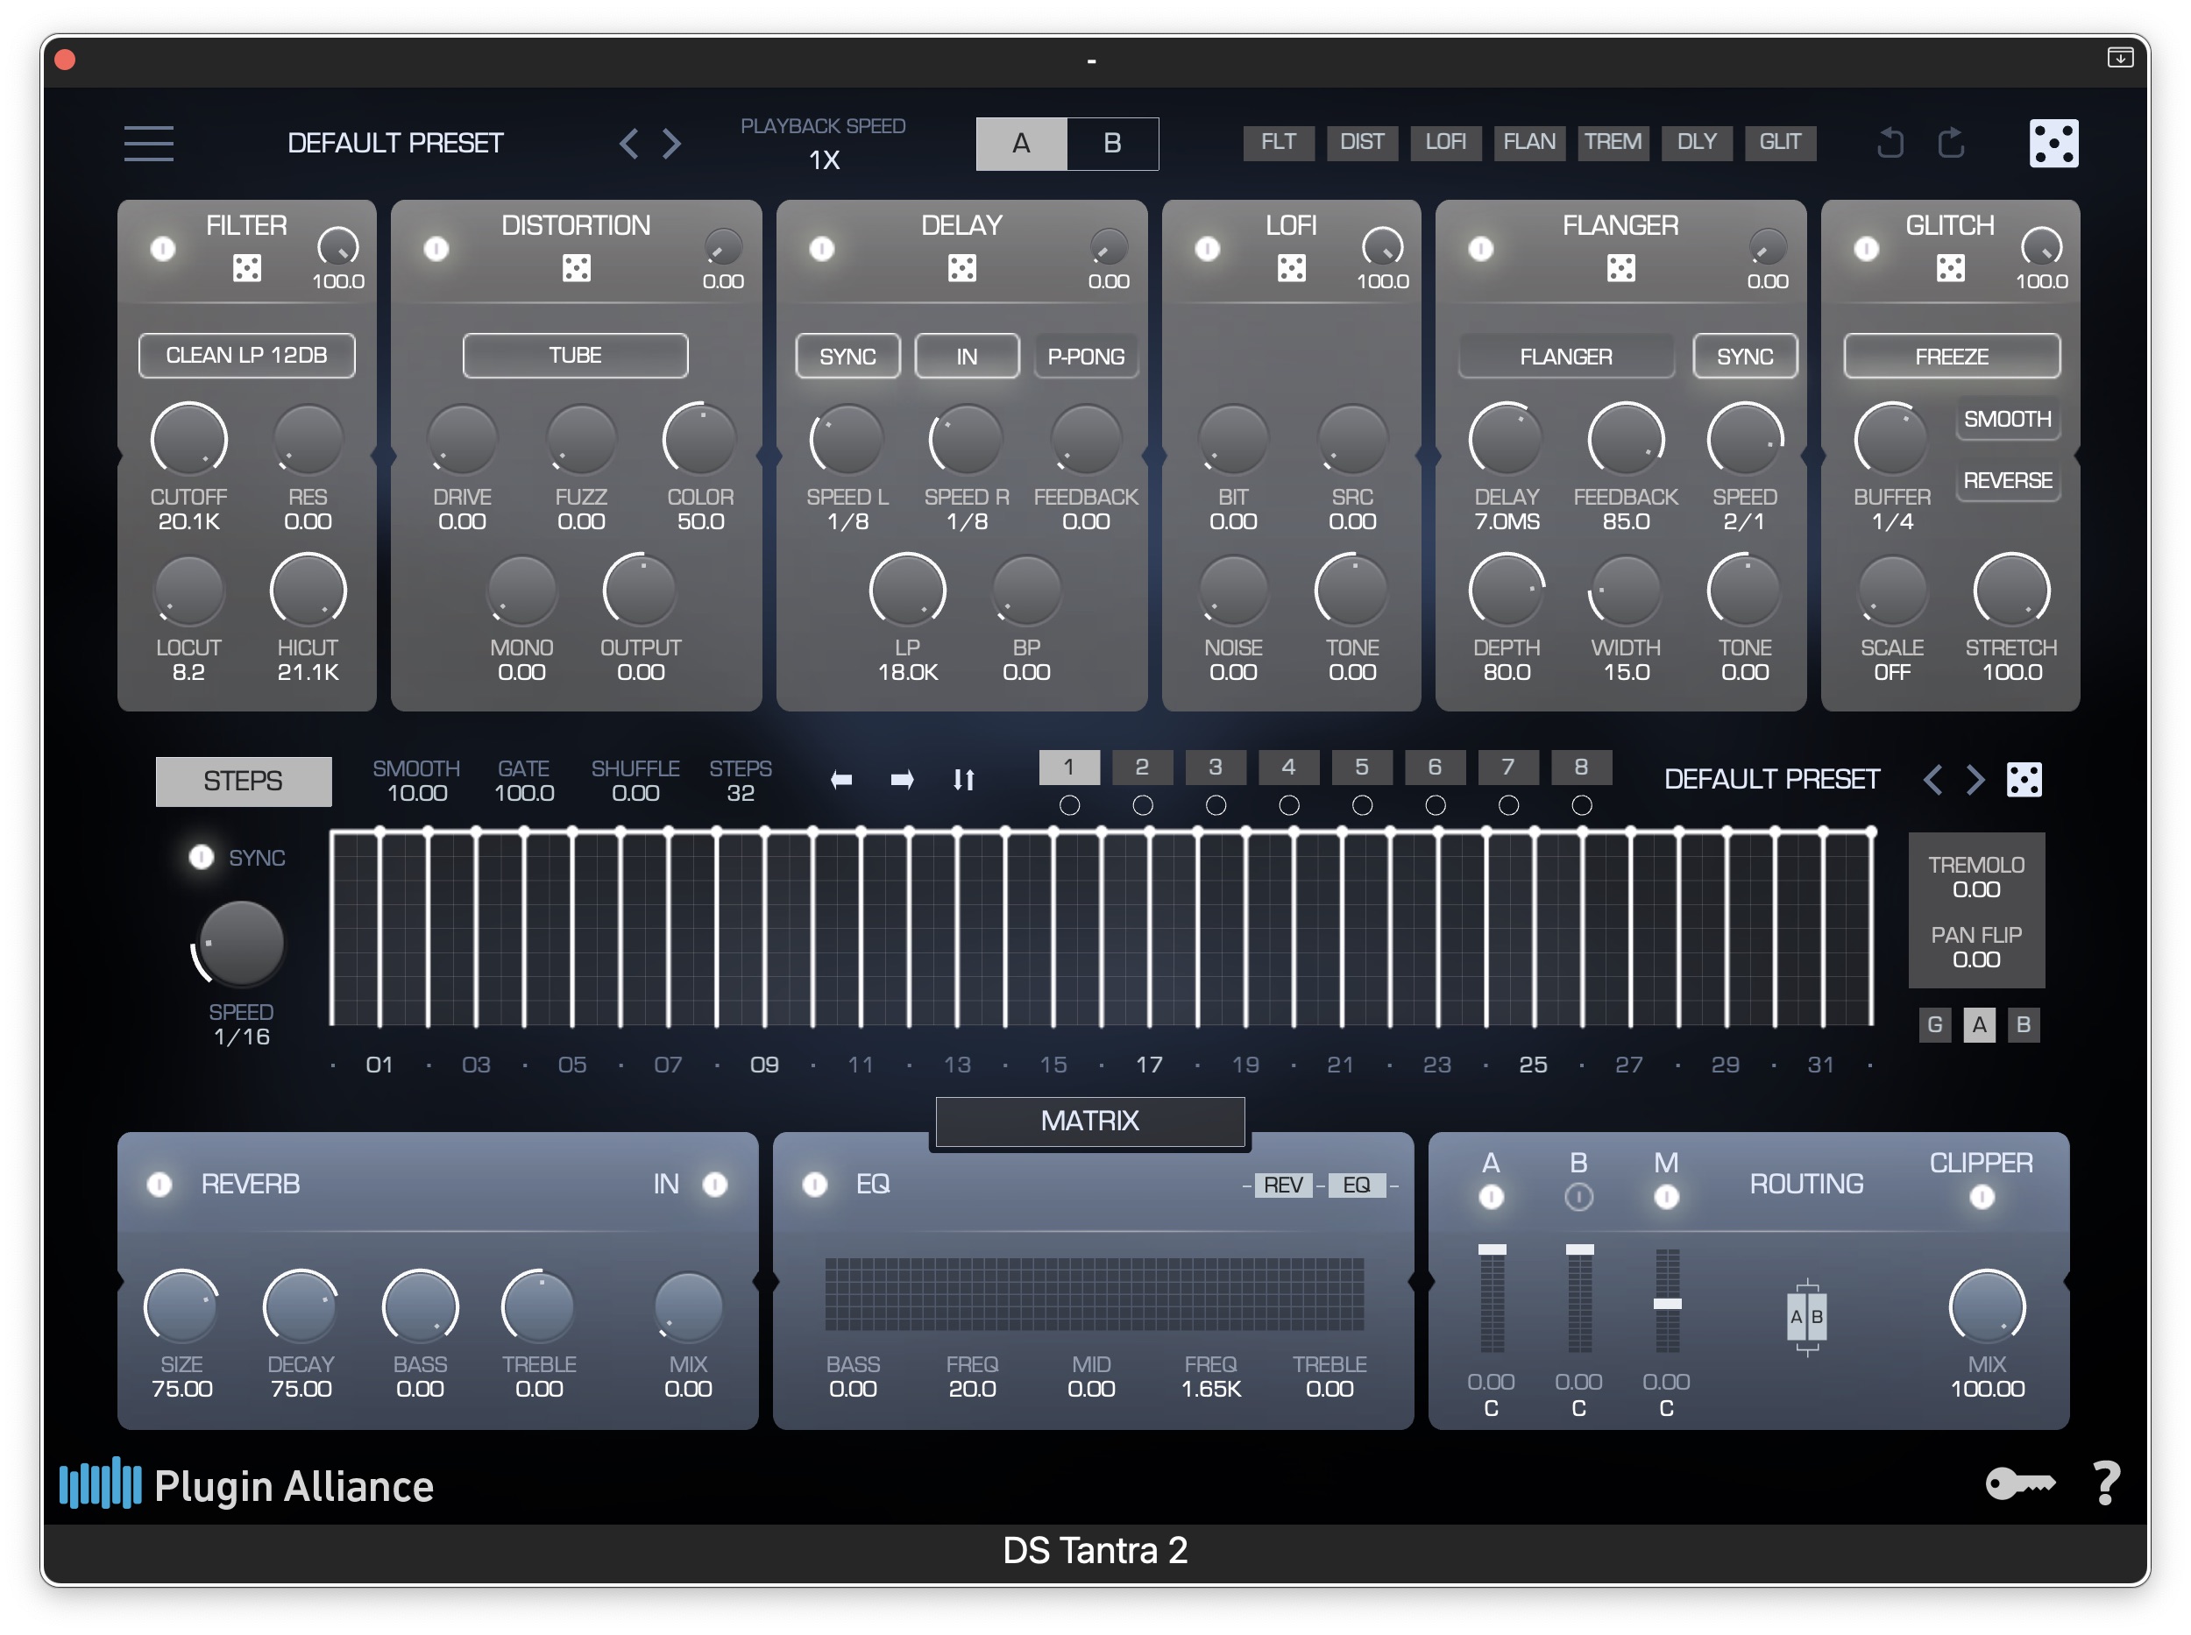Viewport: 2191px width, 1635px height.
Task: Click the EQ curve display grid
Action: click(1093, 1293)
